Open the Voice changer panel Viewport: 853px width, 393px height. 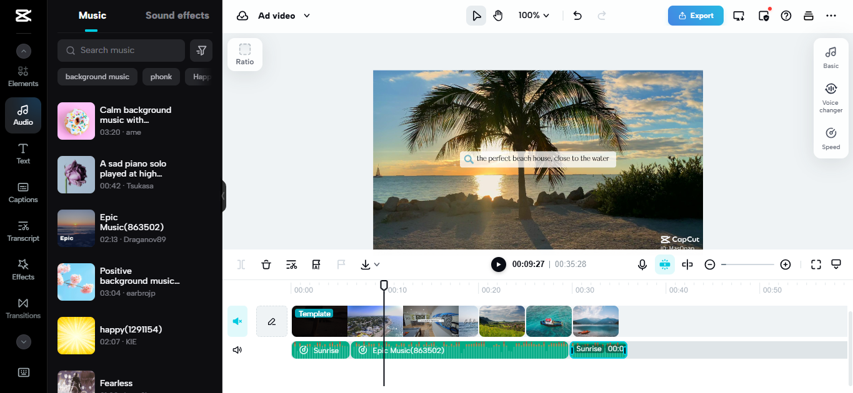[x=831, y=98]
